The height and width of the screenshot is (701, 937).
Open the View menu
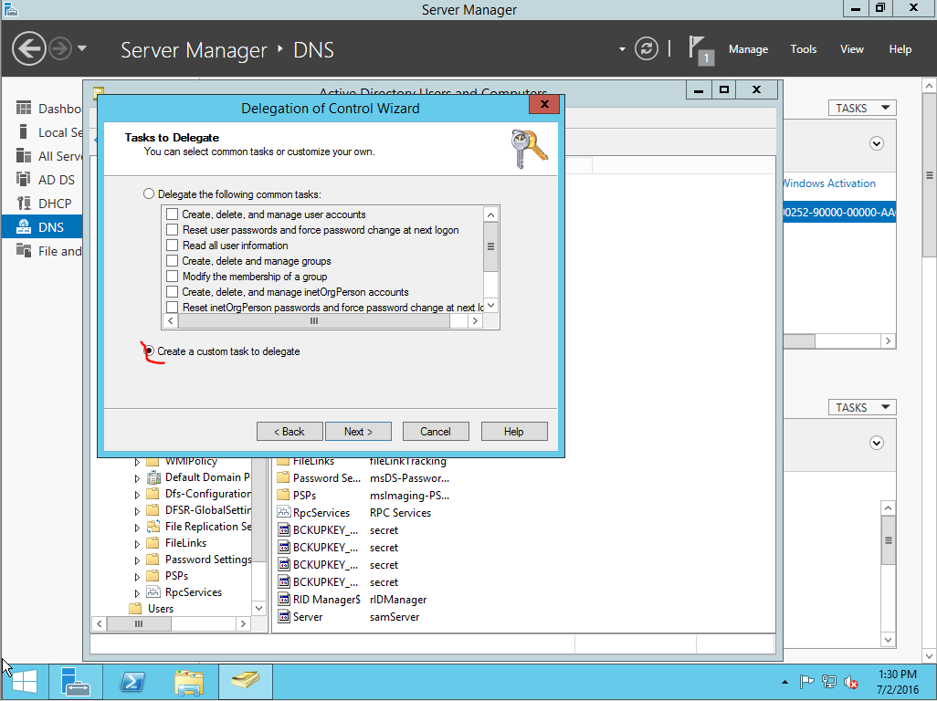851,49
